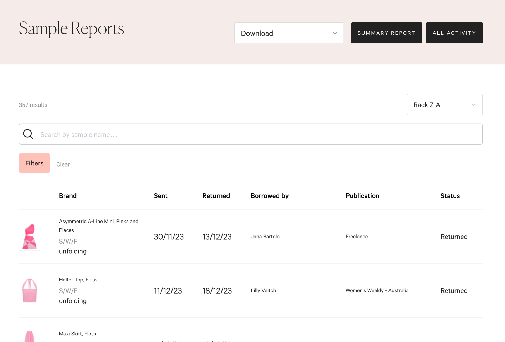Click the Rack Z-A chevron arrow
Viewport: 505px width, 342px height.
point(474,104)
